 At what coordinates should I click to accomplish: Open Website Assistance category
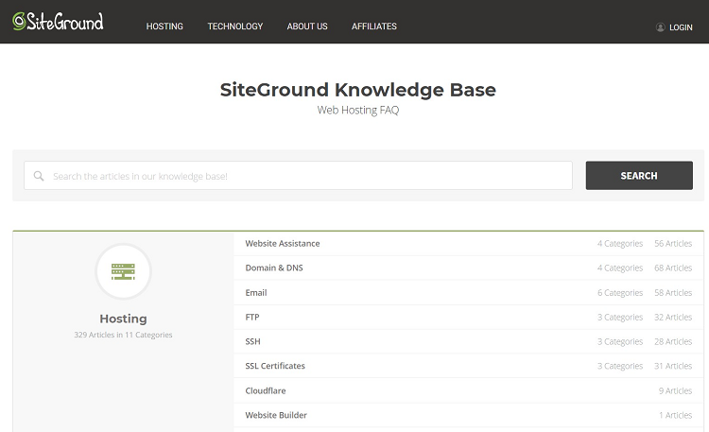coord(283,243)
